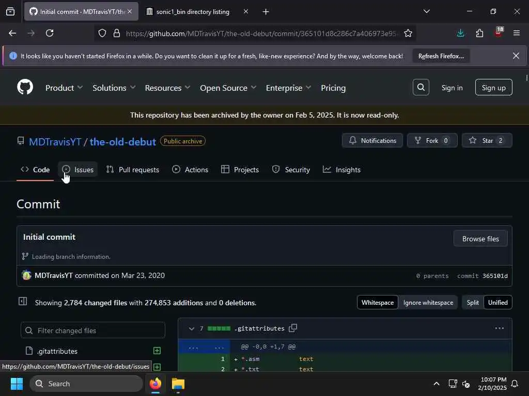Click the Pricing link
This screenshot has width=529, height=396.
(333, 88)
